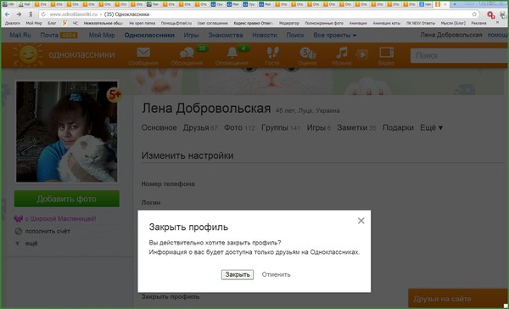Screen dimensions: 509x309
Task: Open the Mail.Ru portal link
Action: [20, 35]
